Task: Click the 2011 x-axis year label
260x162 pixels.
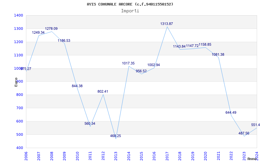Action: click(90, 156)
